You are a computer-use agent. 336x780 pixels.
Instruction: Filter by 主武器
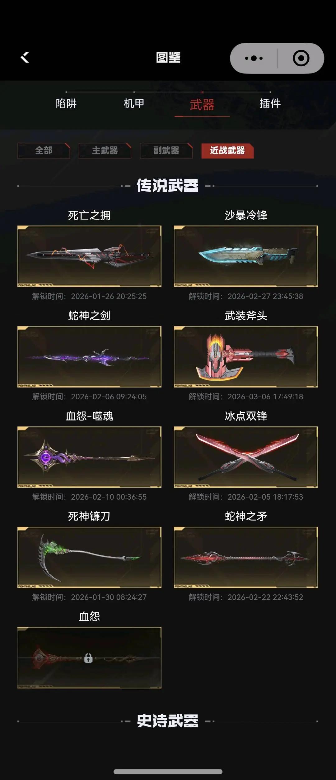pyautogui.click(x=105, y=151)
